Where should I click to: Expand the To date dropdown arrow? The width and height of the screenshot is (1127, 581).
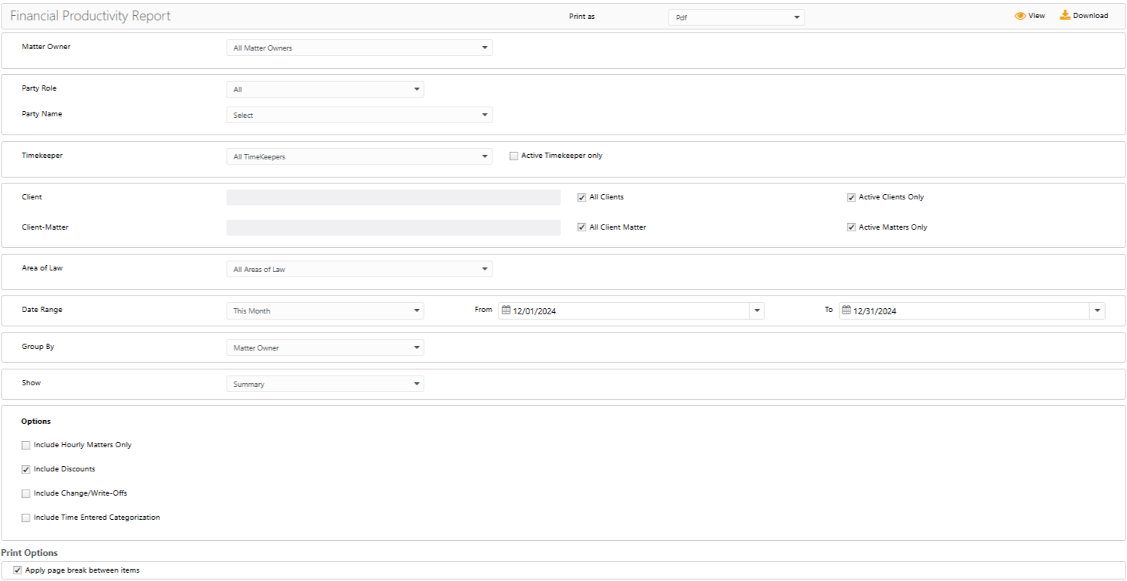tap(1097, 311)
